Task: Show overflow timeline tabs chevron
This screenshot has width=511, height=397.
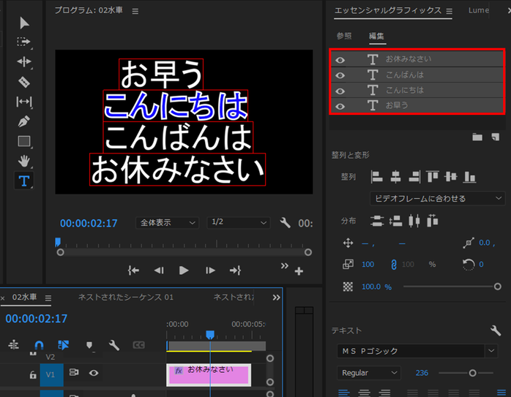Action: click(276, 298)
